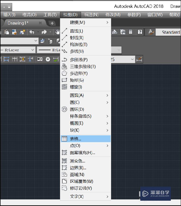
Task: Select Line (直线) from Draw menu
Action: (x=85, y=31)
